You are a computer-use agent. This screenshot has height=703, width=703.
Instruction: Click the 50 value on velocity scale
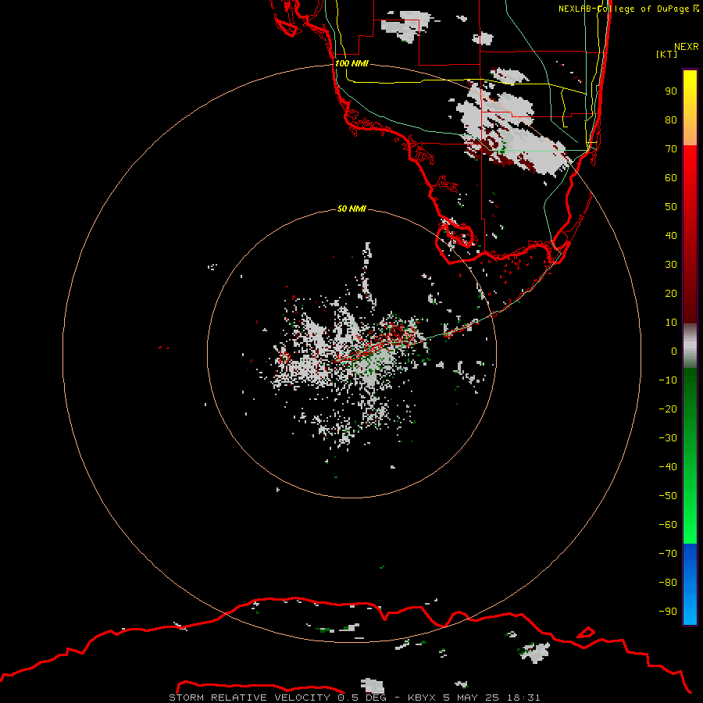click(x=671, y=207)
